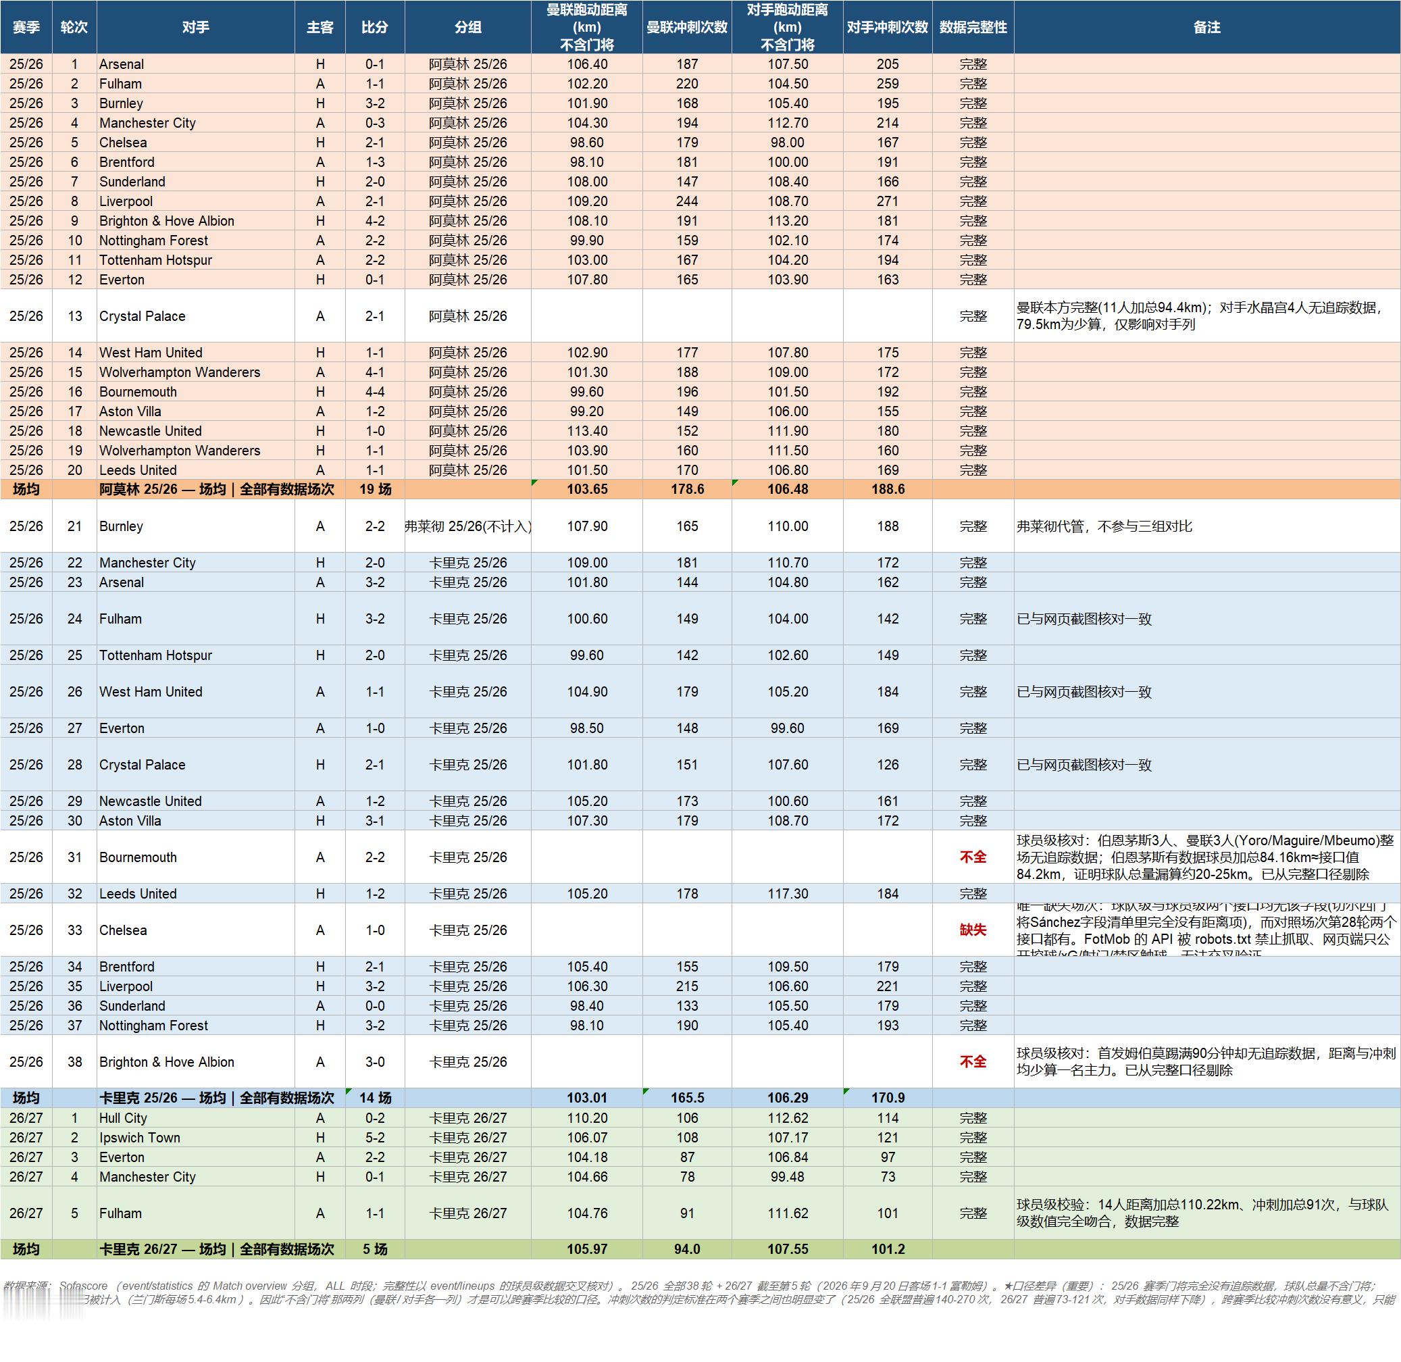Select the 弗莱彻 25/26(不计入) group cell

[467, 526]
